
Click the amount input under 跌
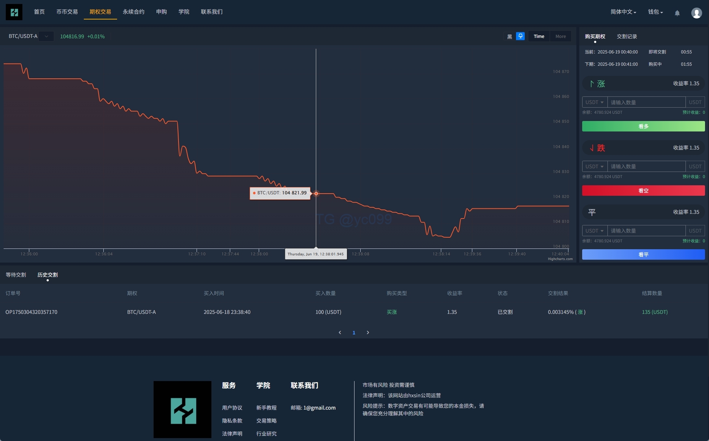coord(646,167)
